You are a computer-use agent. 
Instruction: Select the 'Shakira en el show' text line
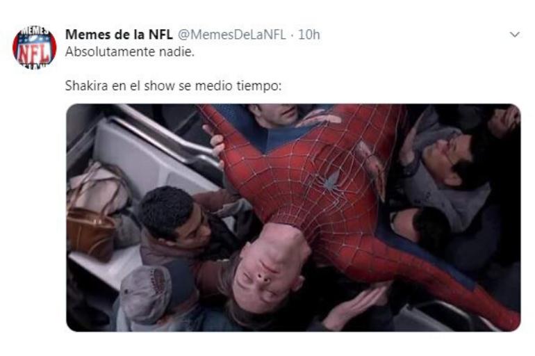pyautogui.click(x=173, y=86)
